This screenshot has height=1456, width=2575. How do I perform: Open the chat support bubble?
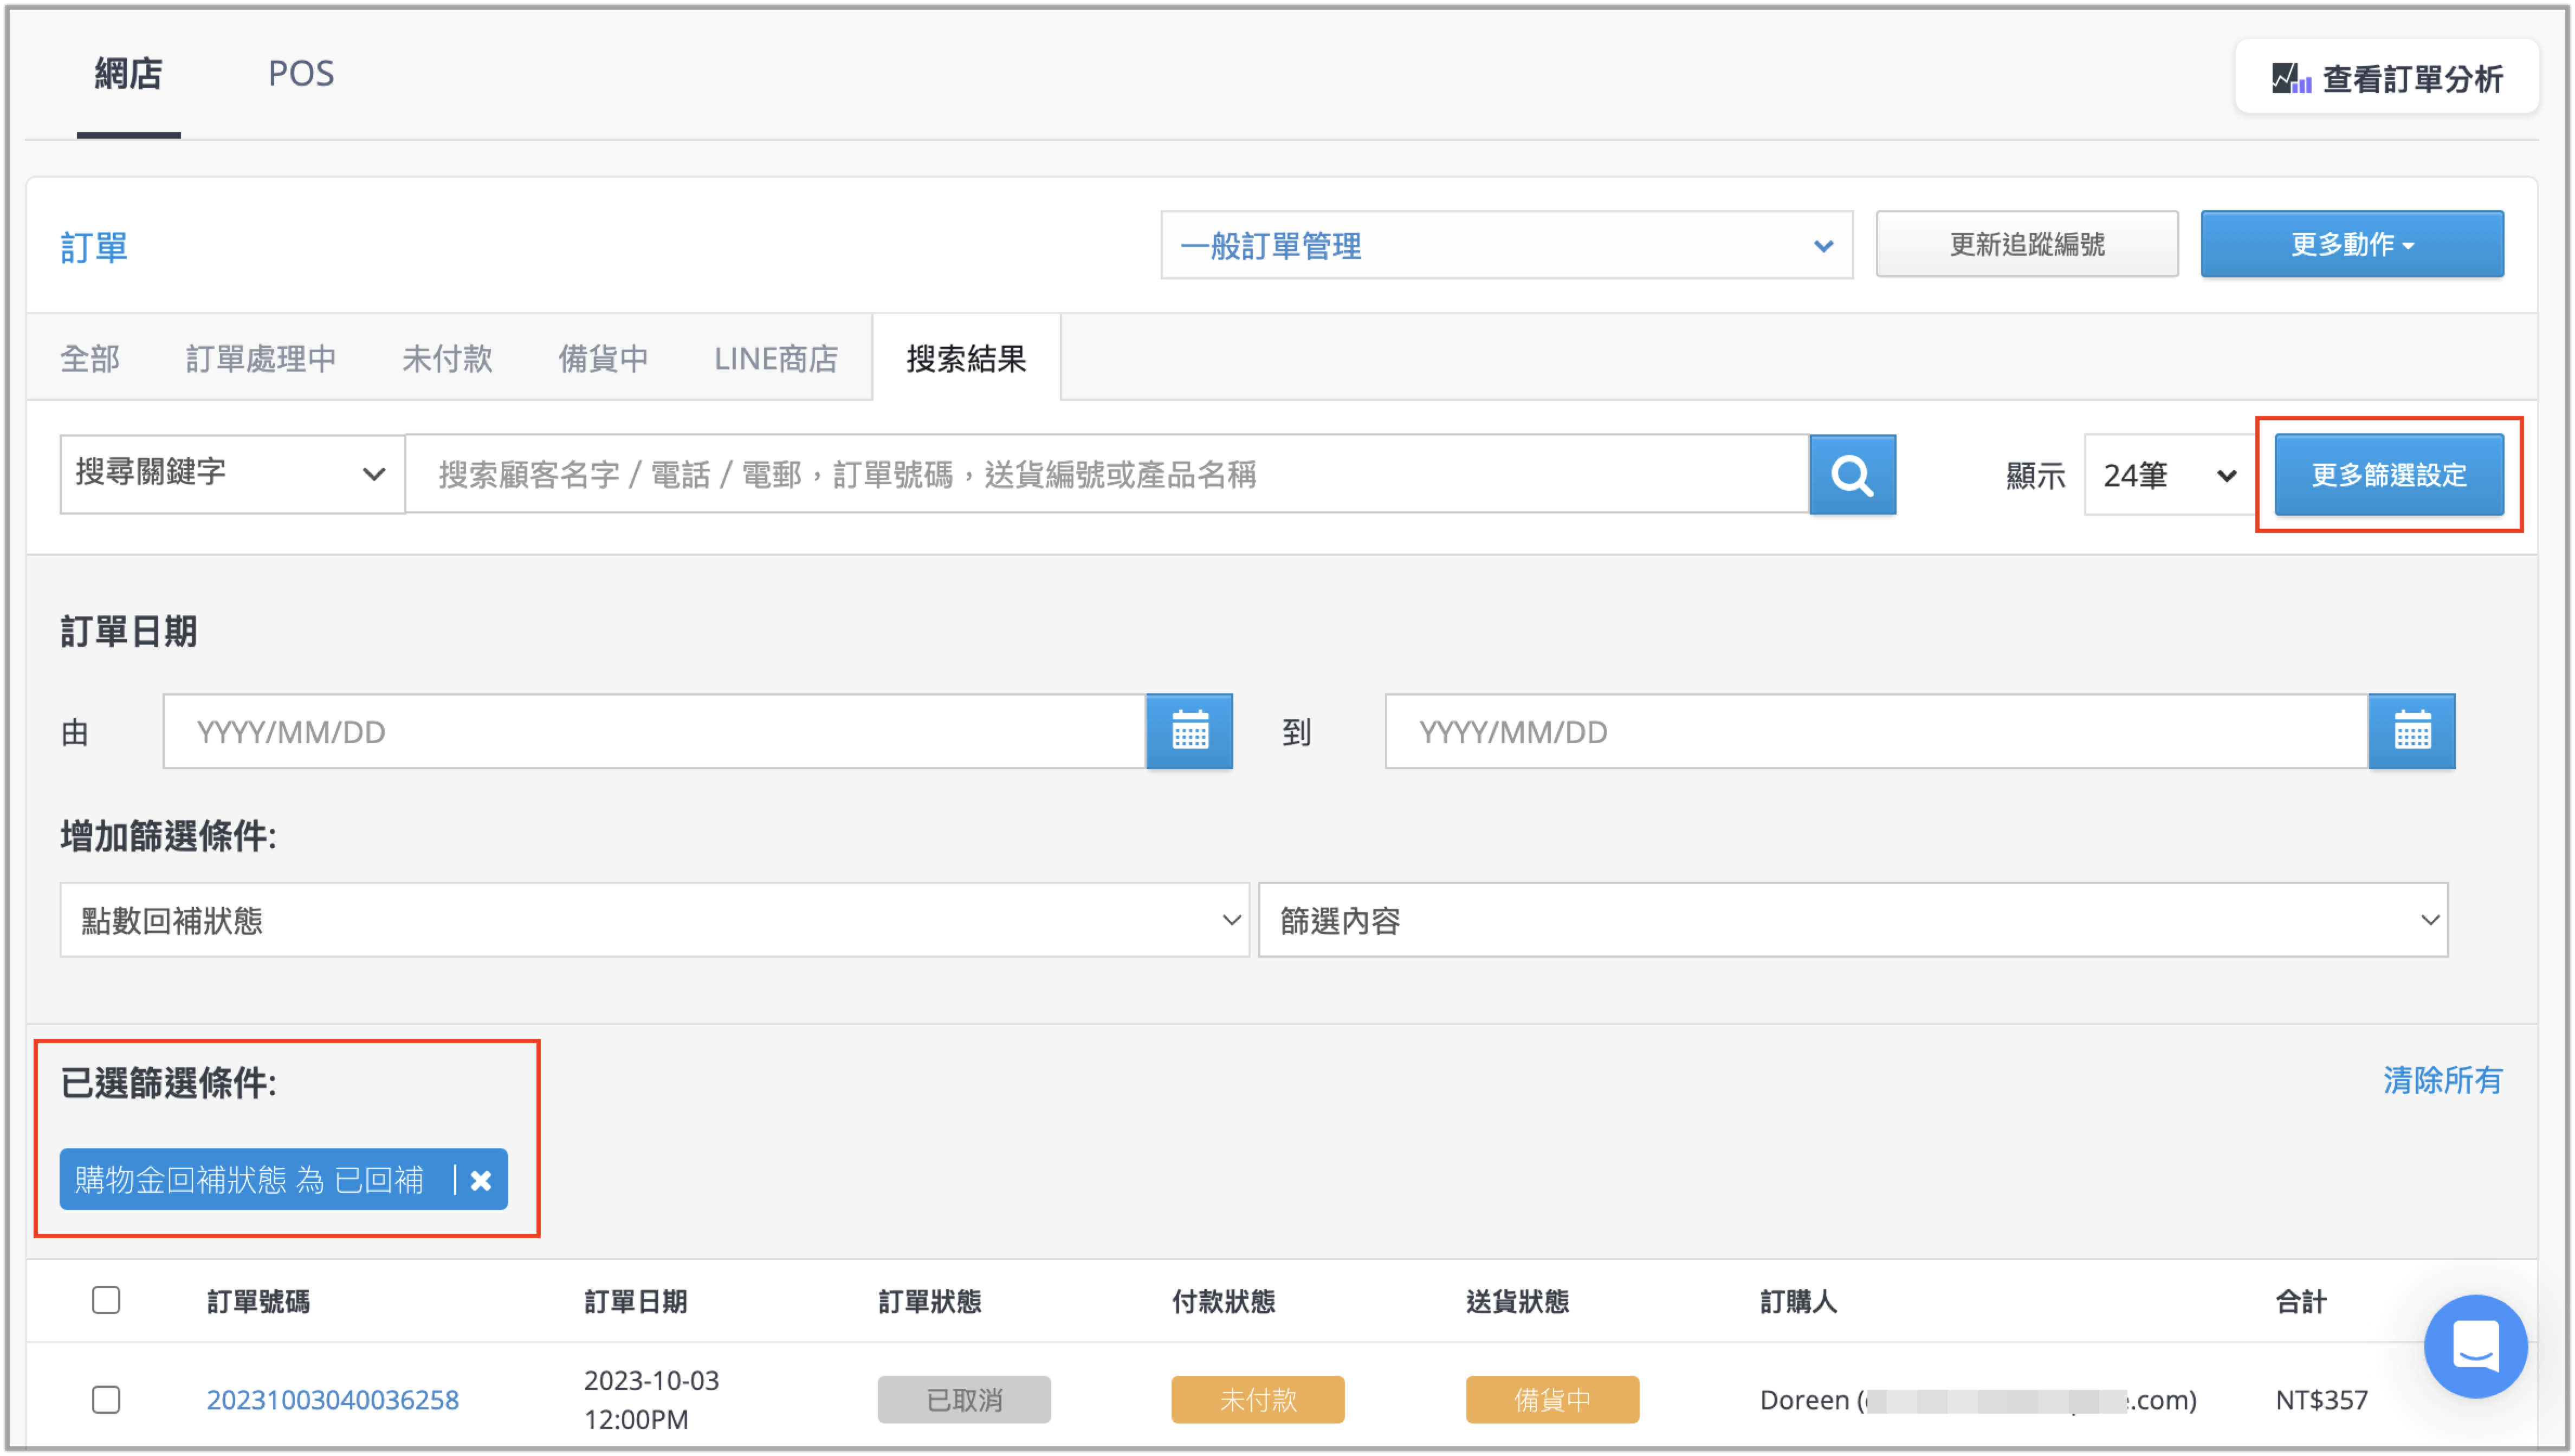(x=2475, y=1345)
